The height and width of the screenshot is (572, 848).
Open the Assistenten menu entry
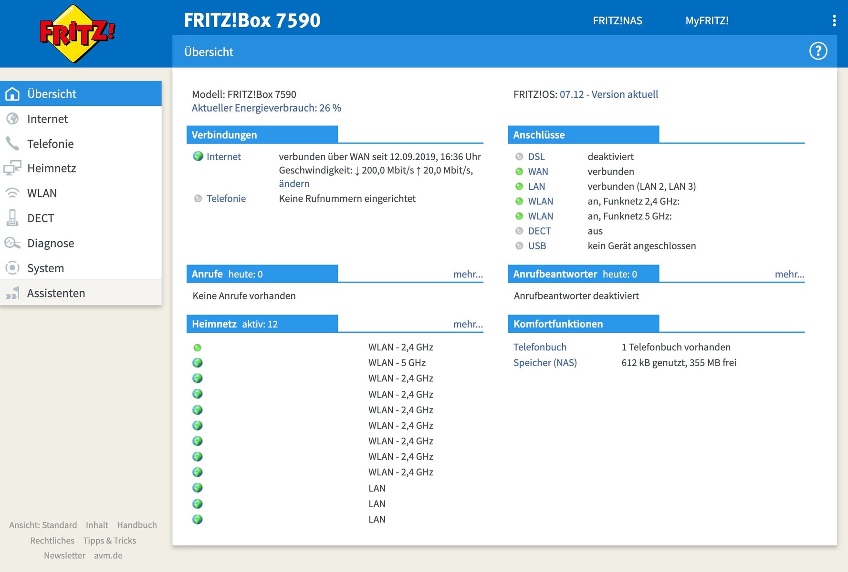56,293
